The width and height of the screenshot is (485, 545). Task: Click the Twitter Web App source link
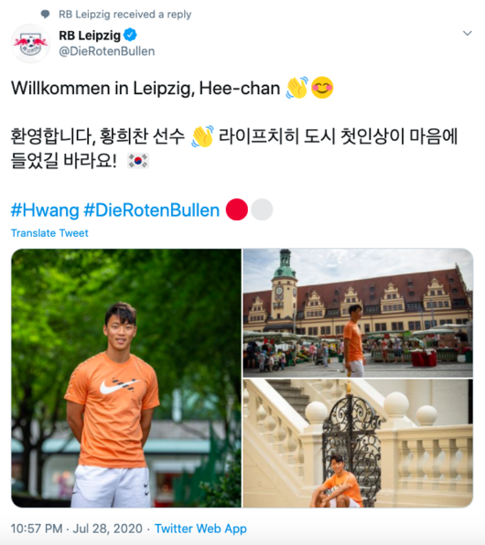pos(200,529)
